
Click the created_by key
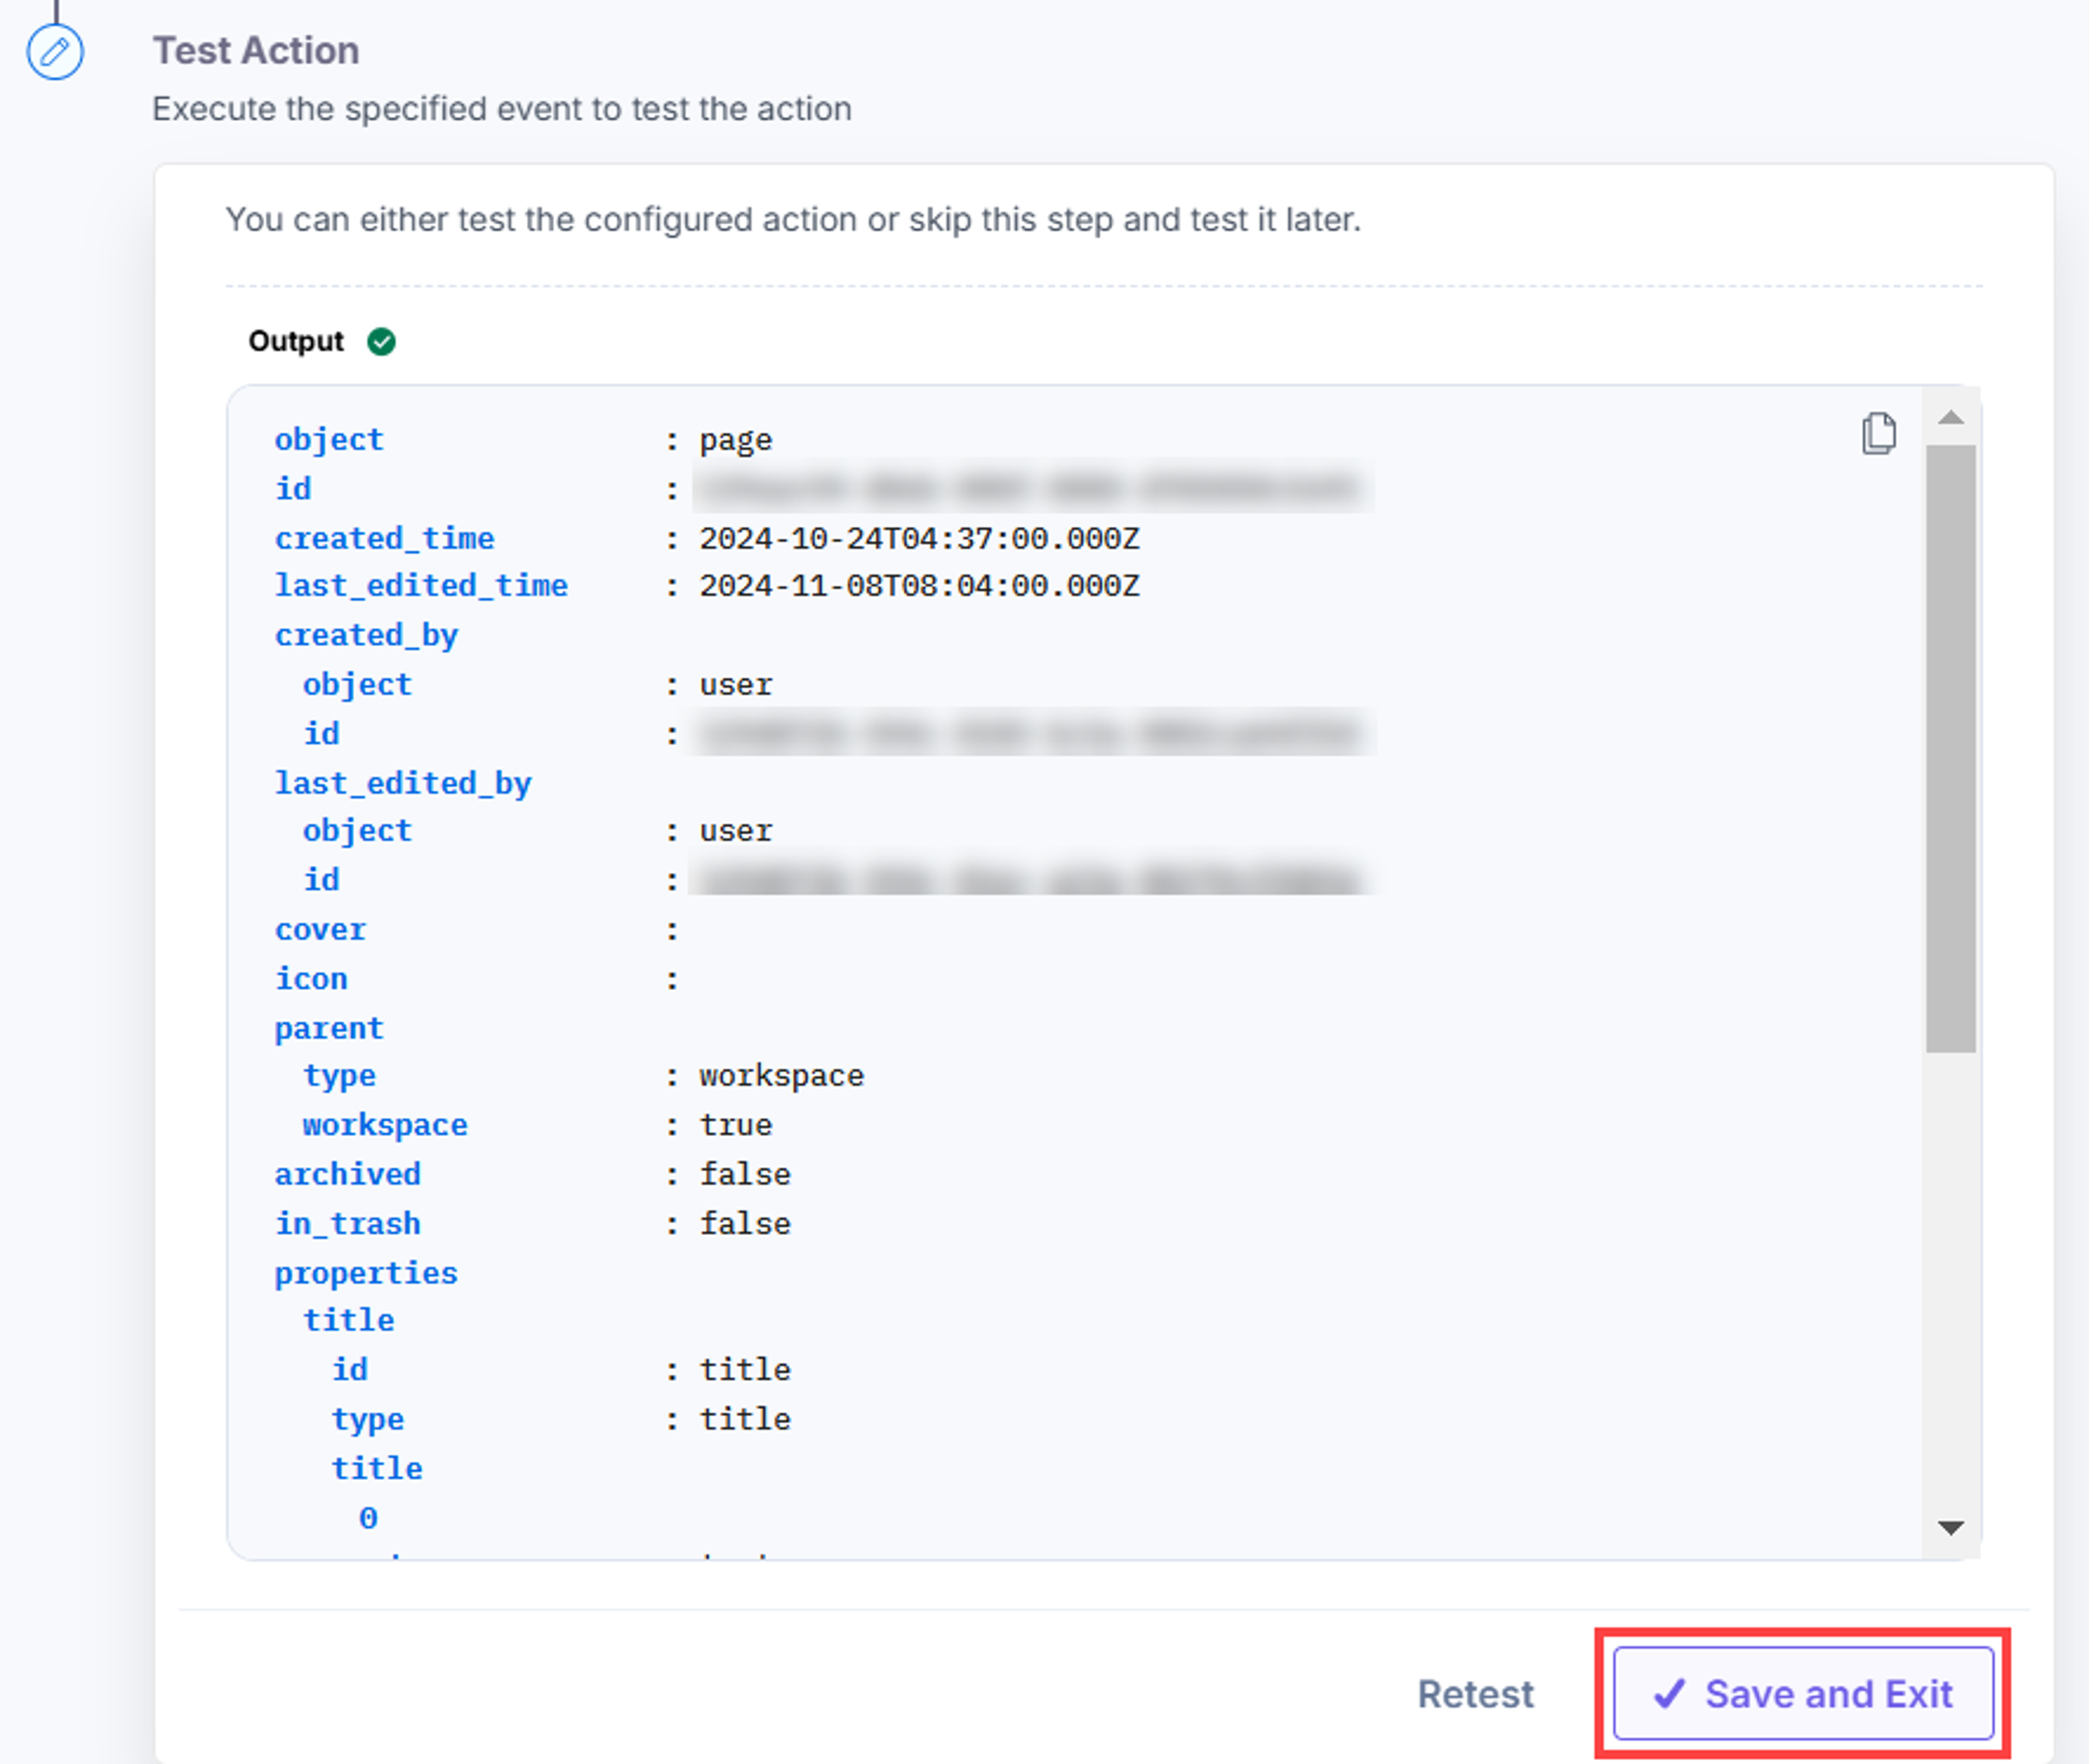tap(366, 635)
